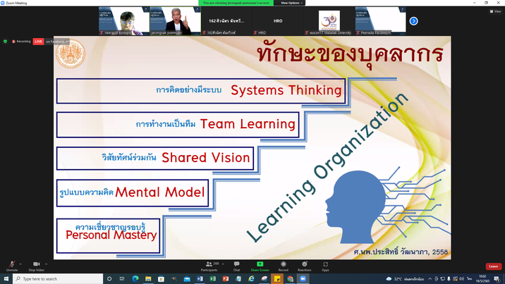505x284 pixels.
Task: Open the 'on Facebook' live dropdown
Action: click(57, 42)
